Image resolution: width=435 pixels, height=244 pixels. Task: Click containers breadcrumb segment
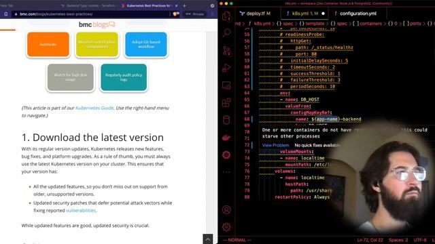click(370, 24)
